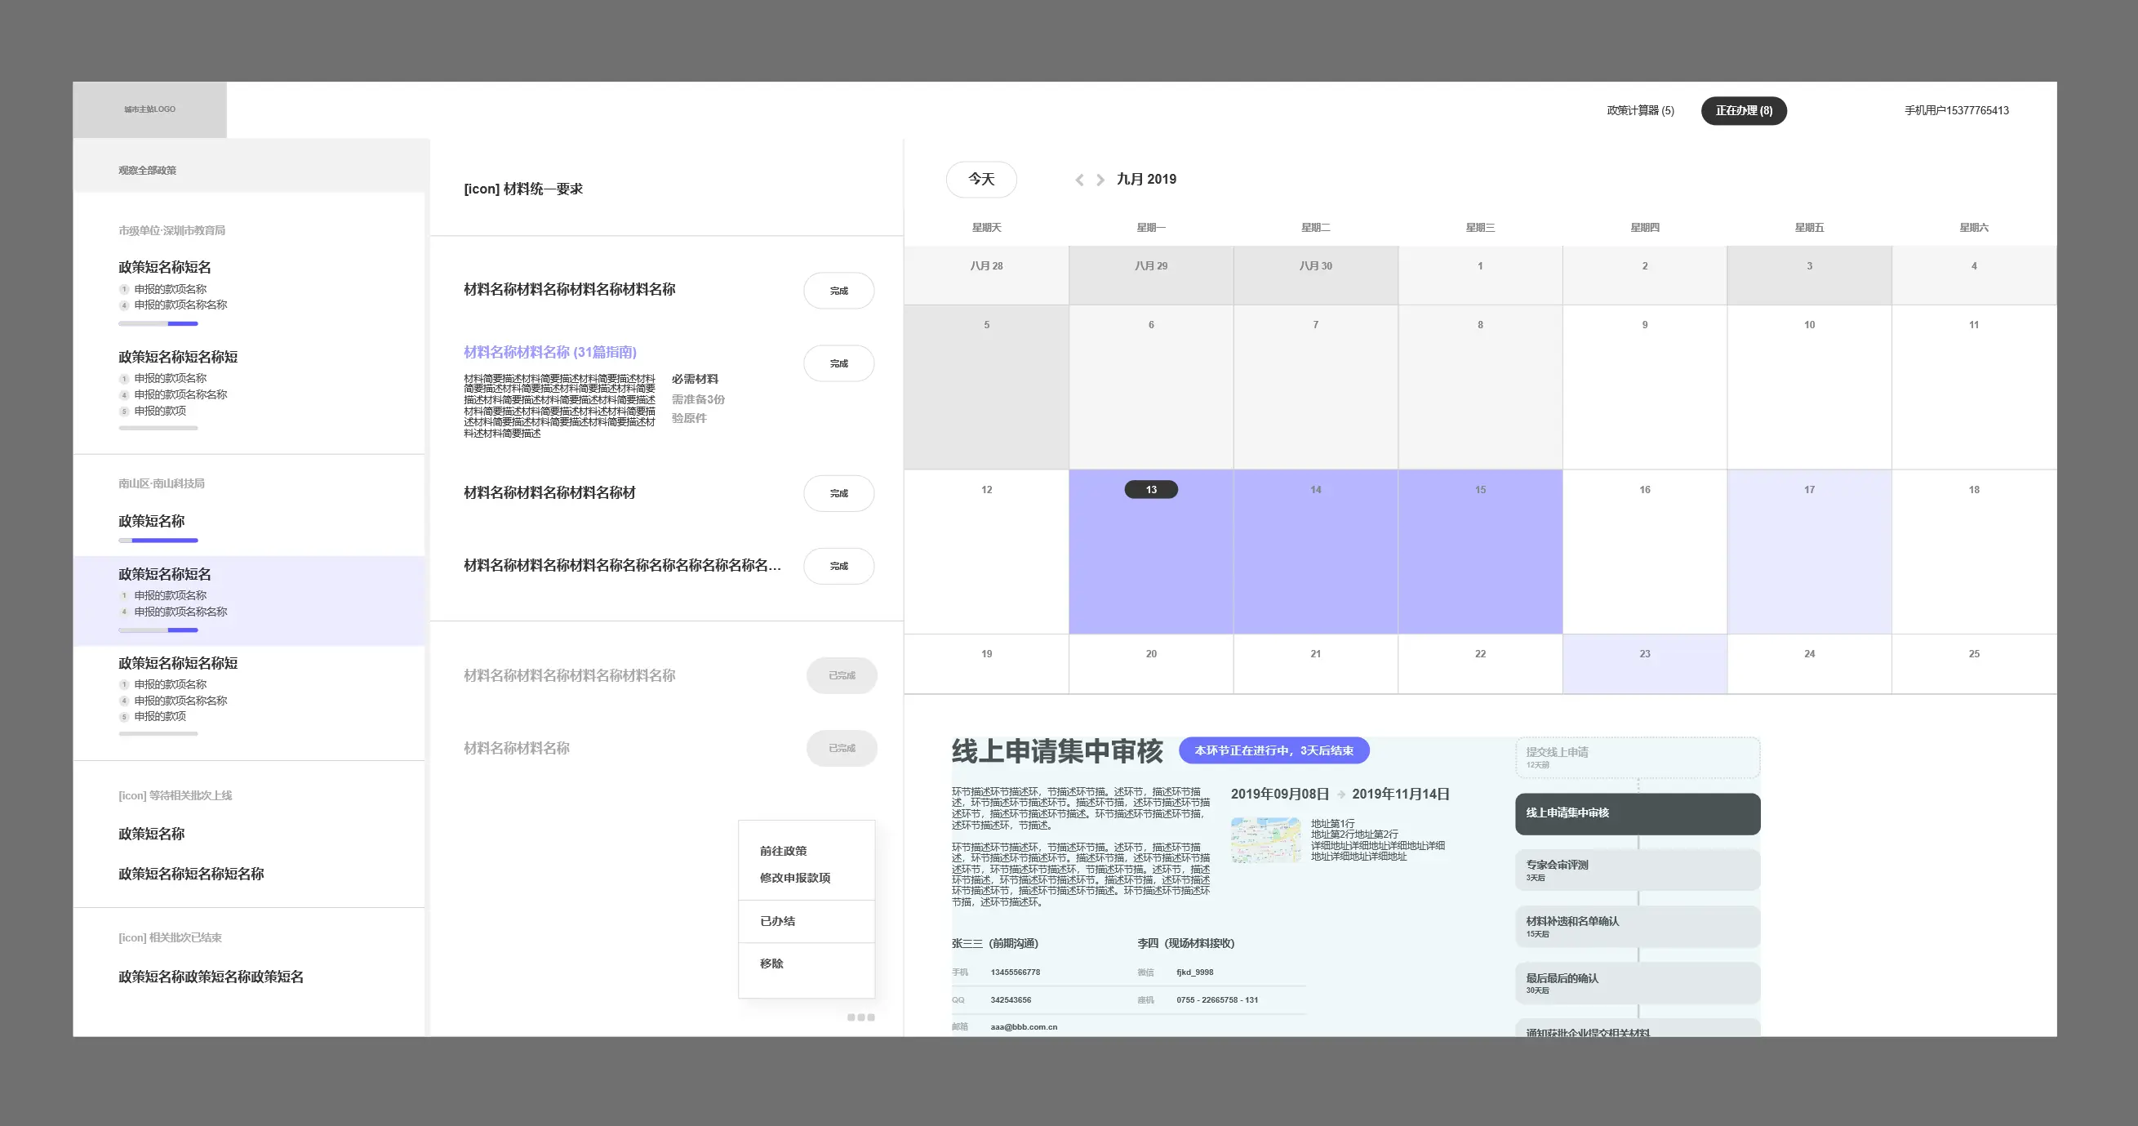
Task: Toggle the first 已完成 greyed button
Action: tap(841, 675)
